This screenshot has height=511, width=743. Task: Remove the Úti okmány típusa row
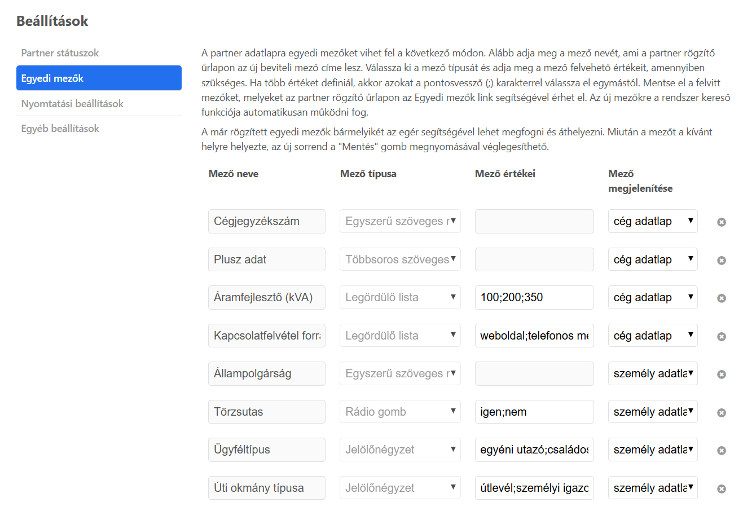coord(721,489)
